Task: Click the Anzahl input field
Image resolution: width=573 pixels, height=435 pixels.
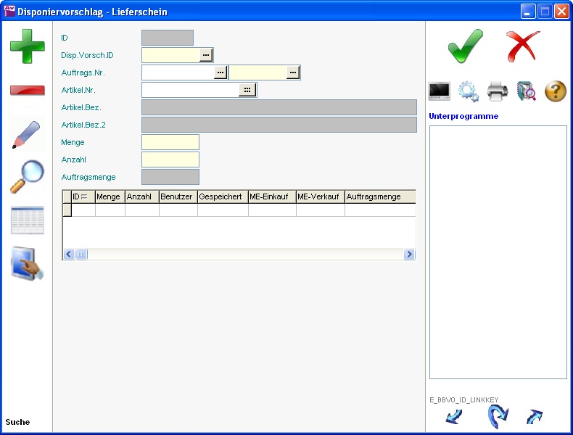Action: [x=170, y=159]
